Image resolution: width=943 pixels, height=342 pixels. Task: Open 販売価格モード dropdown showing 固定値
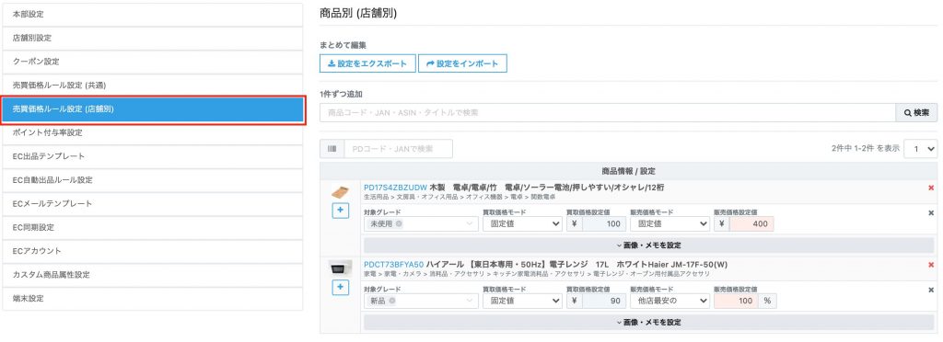[669, 223]
